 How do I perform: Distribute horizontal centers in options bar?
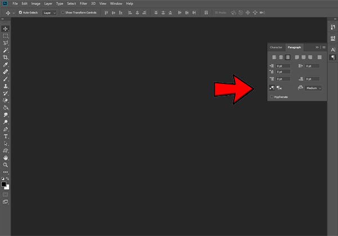tap(187, 13)
